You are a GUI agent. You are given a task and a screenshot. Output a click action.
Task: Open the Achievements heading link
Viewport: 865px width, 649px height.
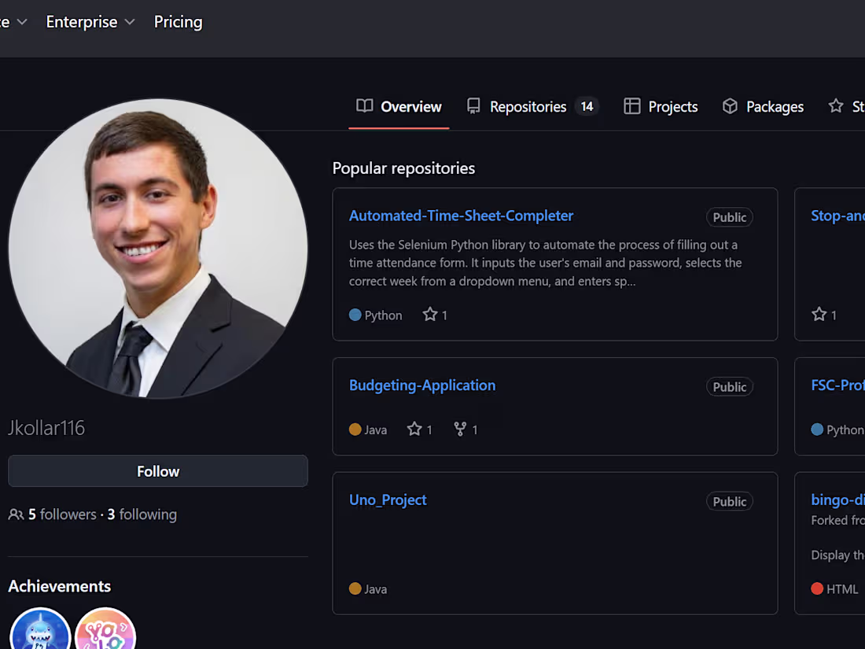tap(60, 586)
